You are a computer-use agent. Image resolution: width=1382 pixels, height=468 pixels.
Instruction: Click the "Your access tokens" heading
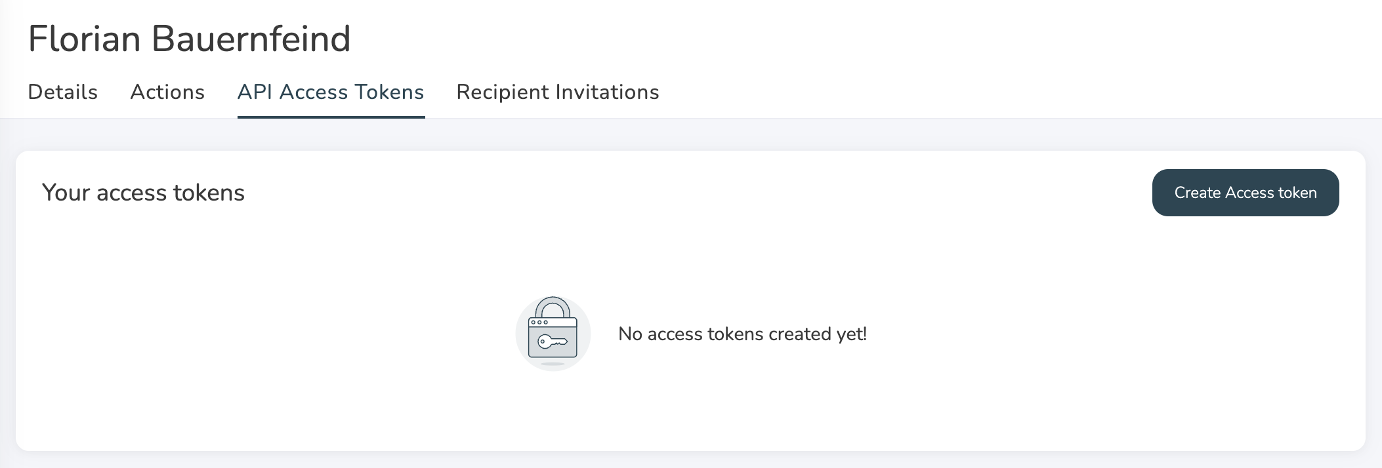point(143,193)
